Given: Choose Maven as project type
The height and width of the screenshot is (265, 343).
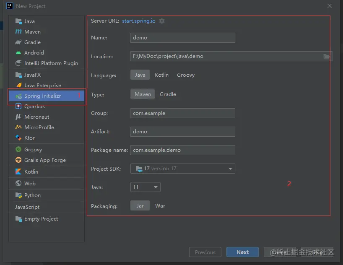Looking at the screenshot, I should click(143, 94).
